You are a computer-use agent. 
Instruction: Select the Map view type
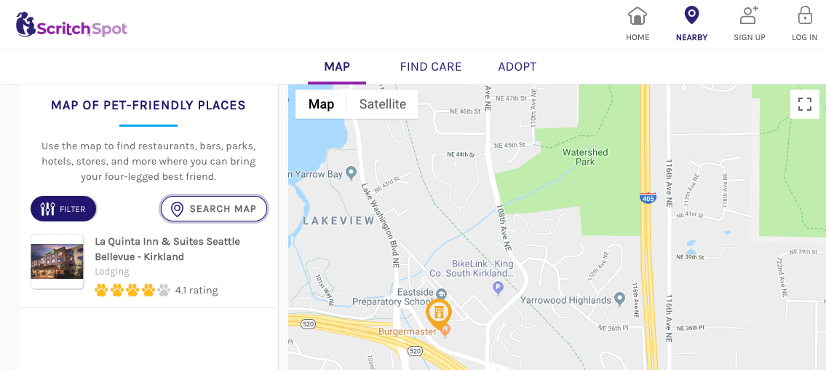click(321, 104)
